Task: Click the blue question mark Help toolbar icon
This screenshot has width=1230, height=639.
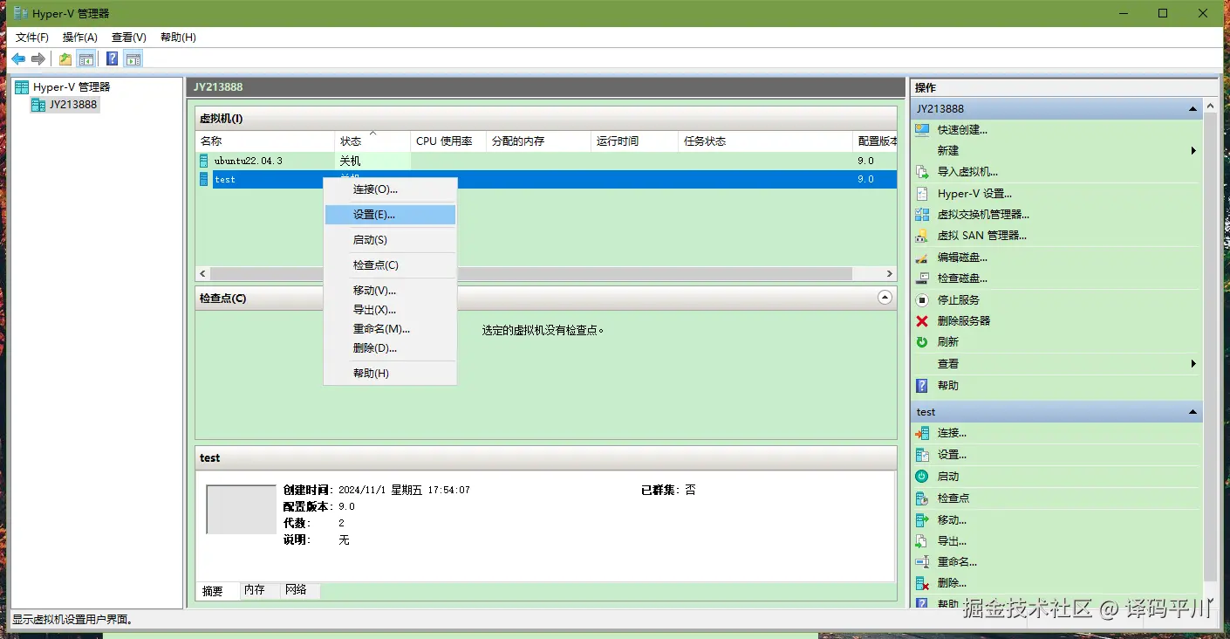Action: [x=113, y=59]
